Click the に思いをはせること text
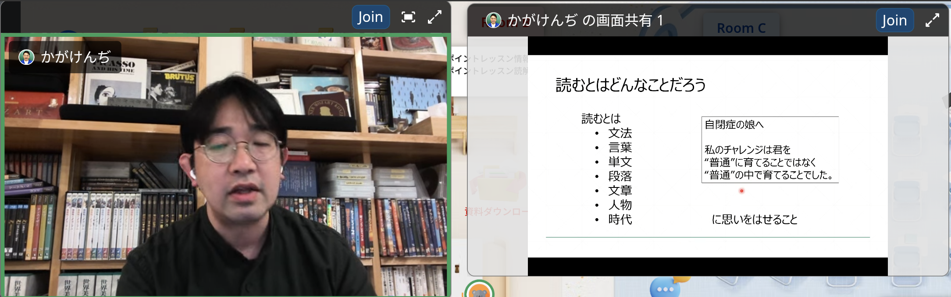Screen dimensions: 951x297 tap(754, 219)
